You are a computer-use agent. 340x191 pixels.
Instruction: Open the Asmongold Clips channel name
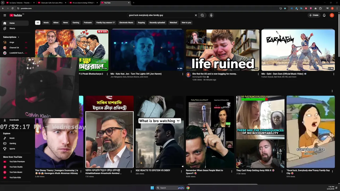click(199, 77)
